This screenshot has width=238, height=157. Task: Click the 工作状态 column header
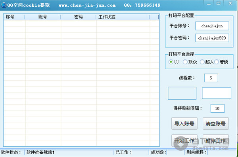click(x=123, y=17)
